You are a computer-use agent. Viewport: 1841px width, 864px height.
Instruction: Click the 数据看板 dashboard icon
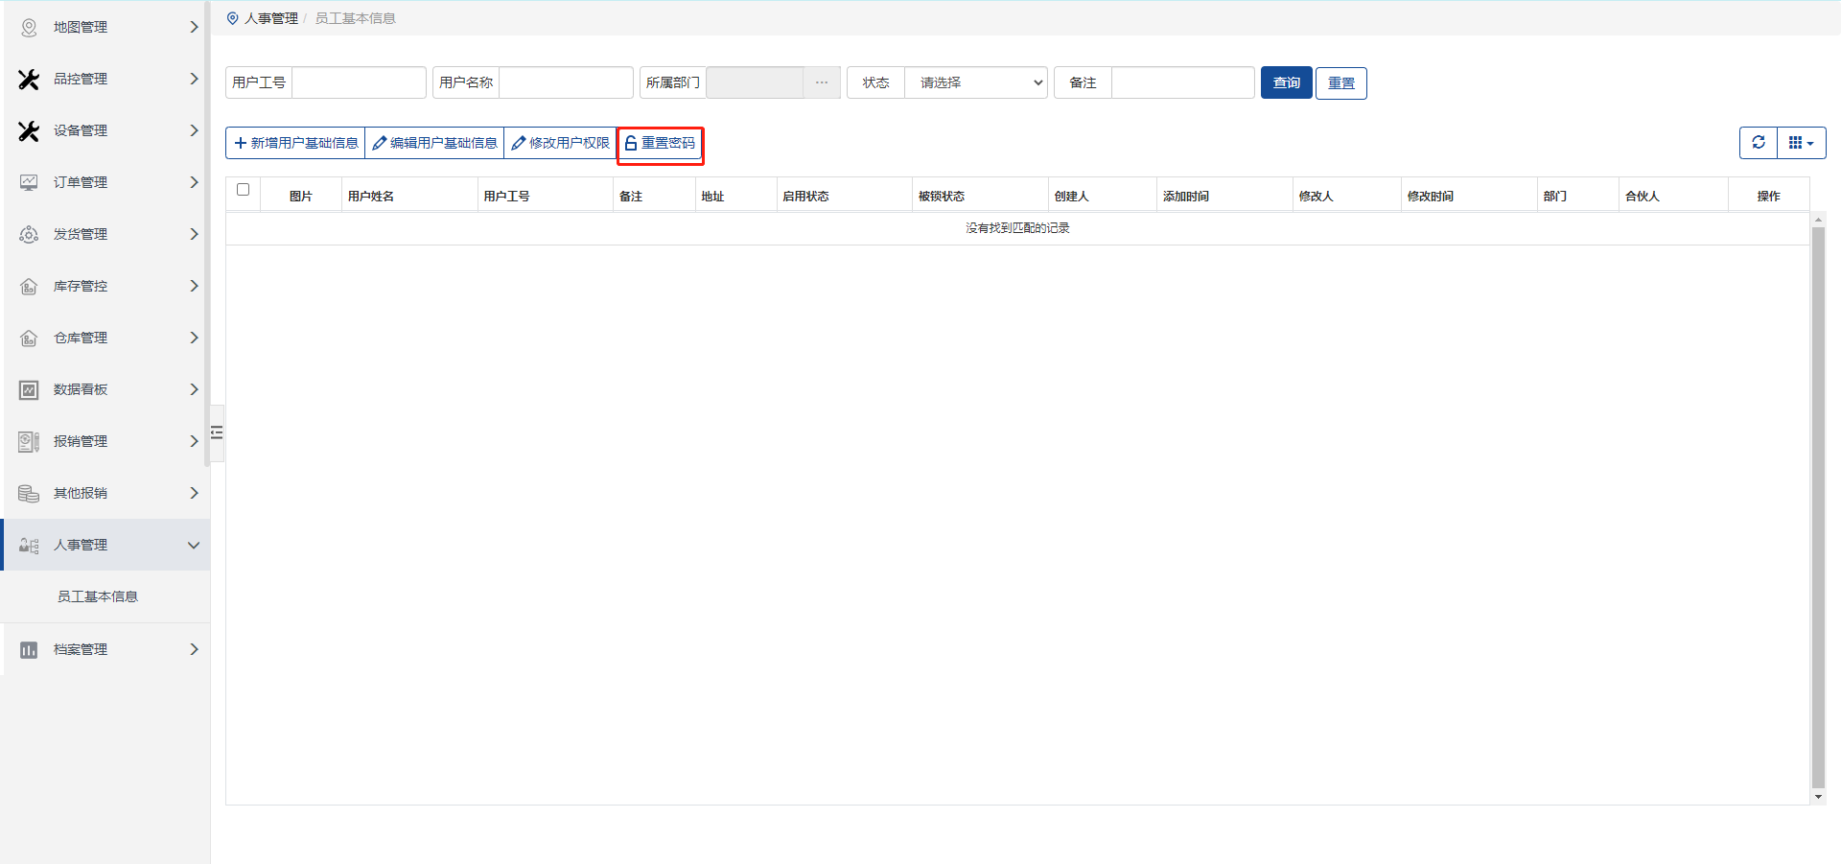(x=29, y=390)
